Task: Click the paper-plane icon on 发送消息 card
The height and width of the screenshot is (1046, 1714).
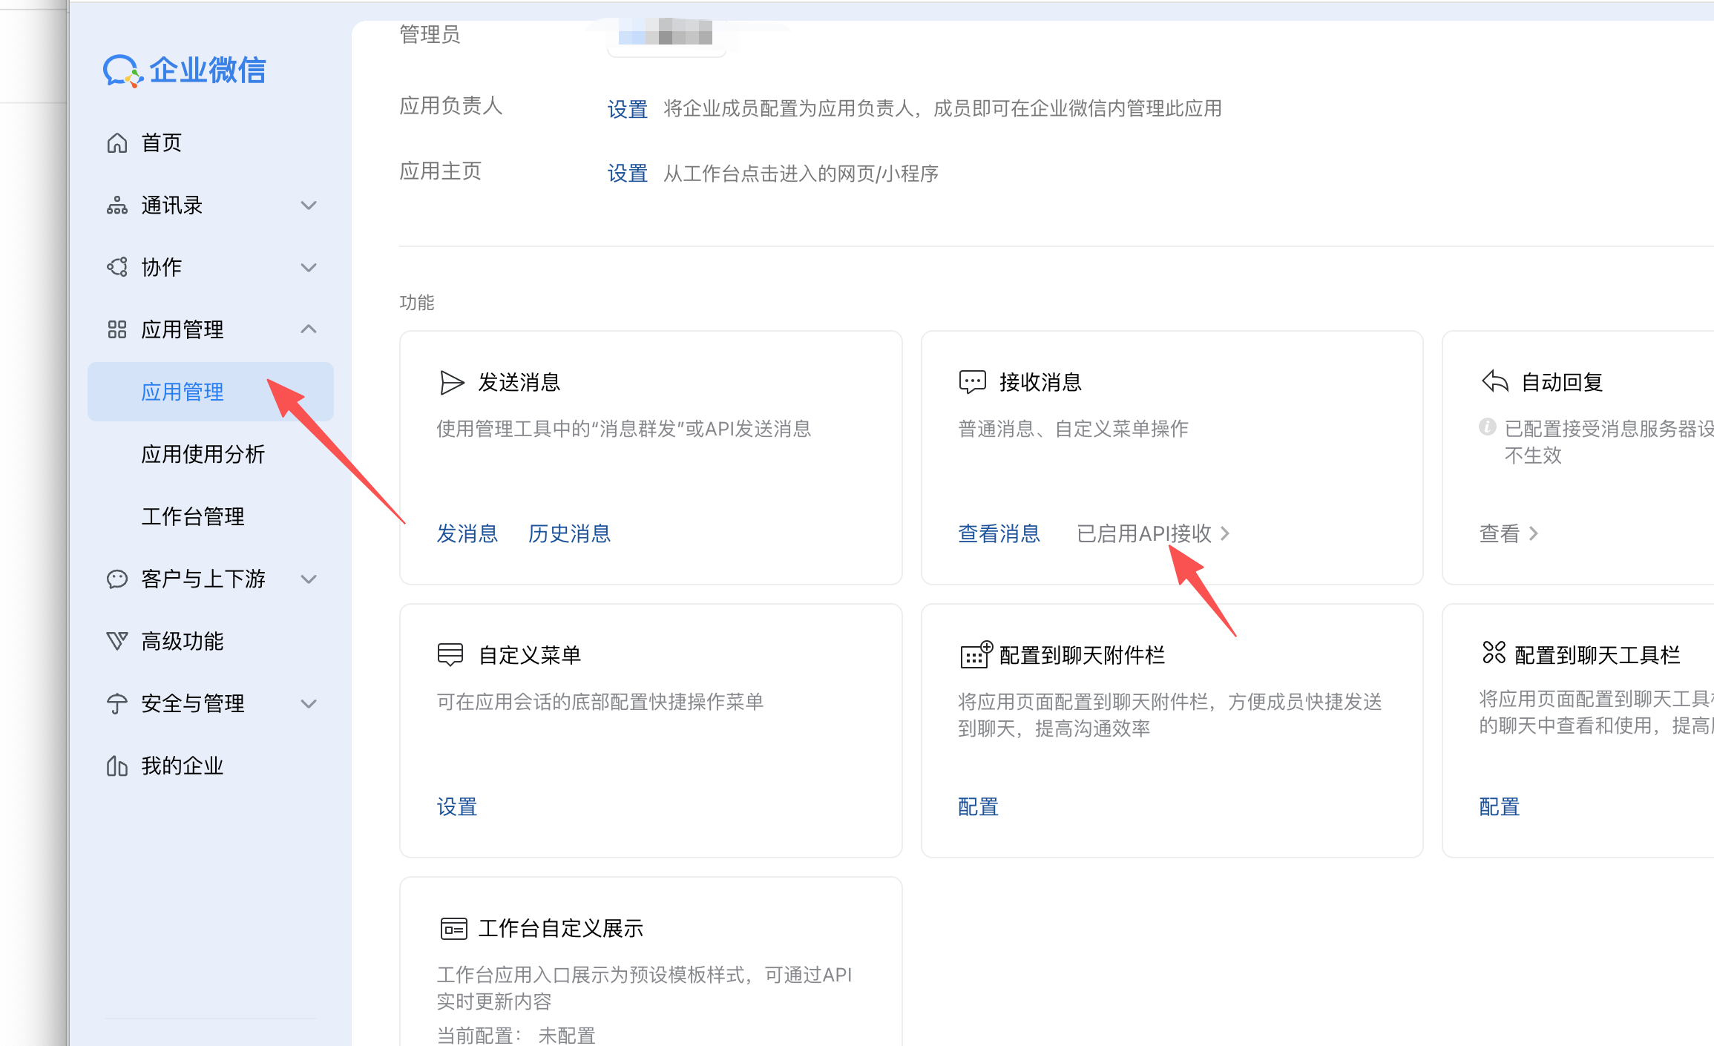Action: click(452, 383)
